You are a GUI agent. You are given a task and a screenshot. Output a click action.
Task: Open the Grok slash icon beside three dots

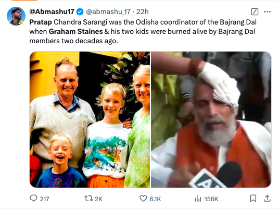255,12
